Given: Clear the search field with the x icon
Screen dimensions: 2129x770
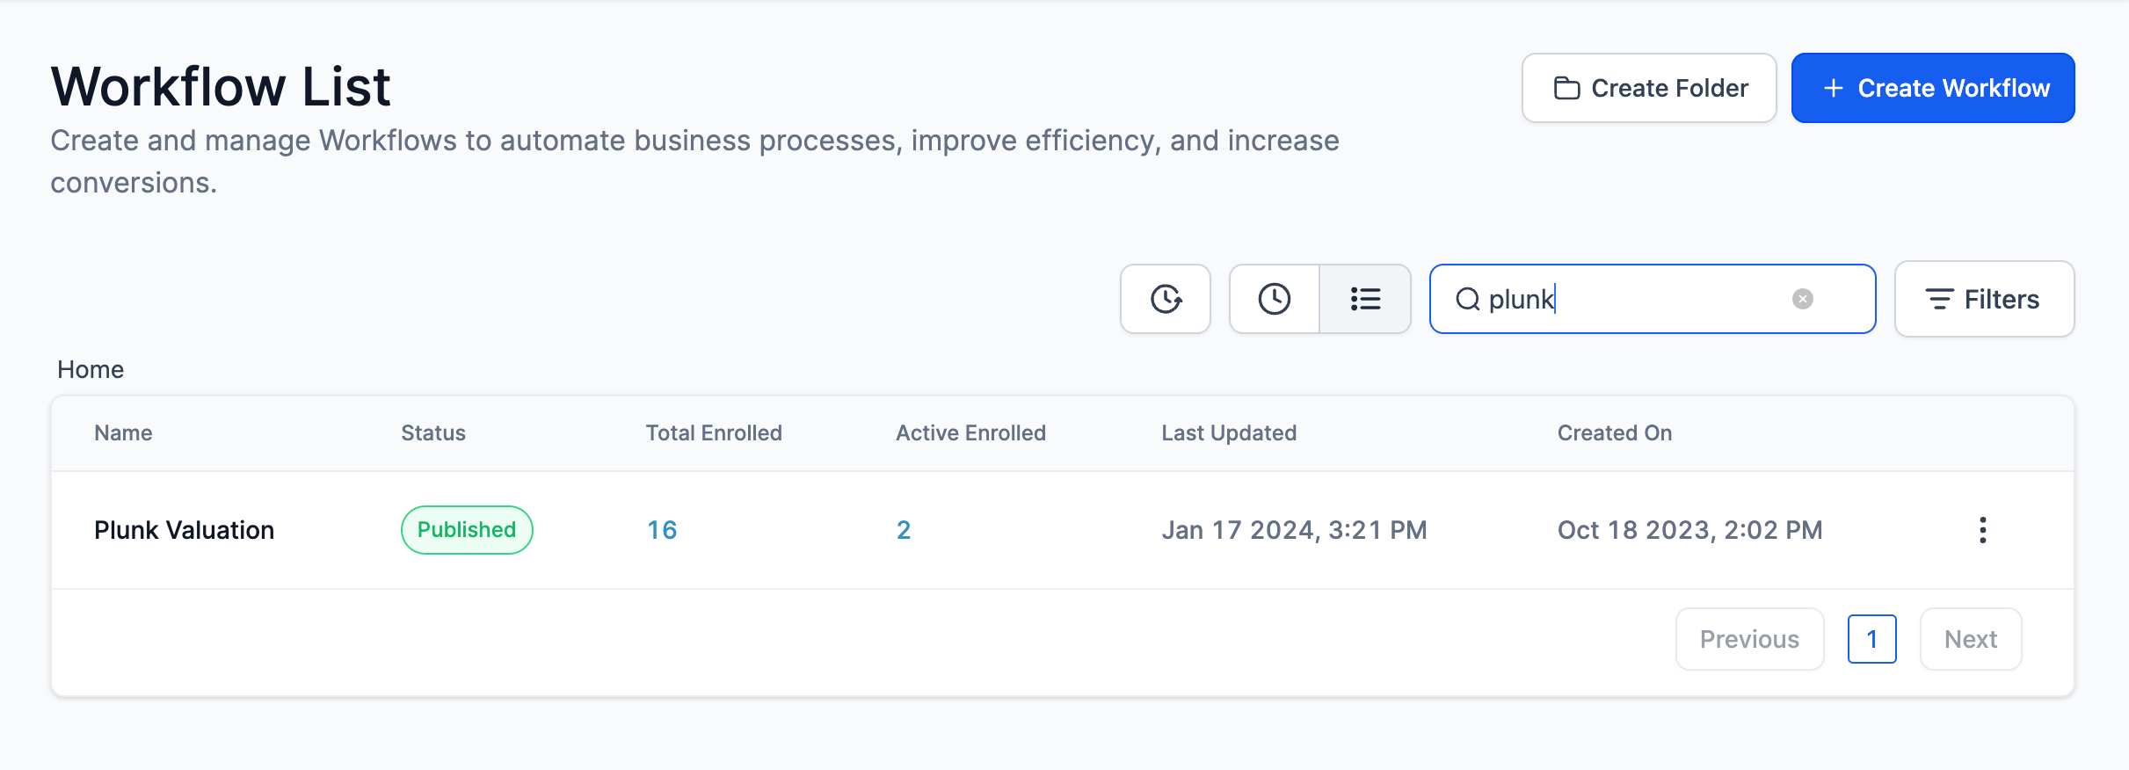Looking at the screenshot, I should pos(1802,299).
